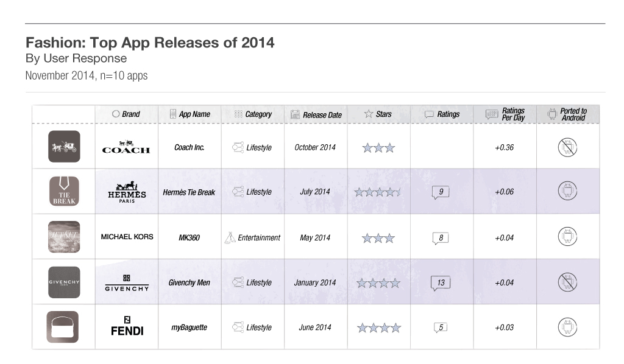Screen dimensions: 624x364
Task: Click the Michael Kors brand name
Action: tap(127, 237)
